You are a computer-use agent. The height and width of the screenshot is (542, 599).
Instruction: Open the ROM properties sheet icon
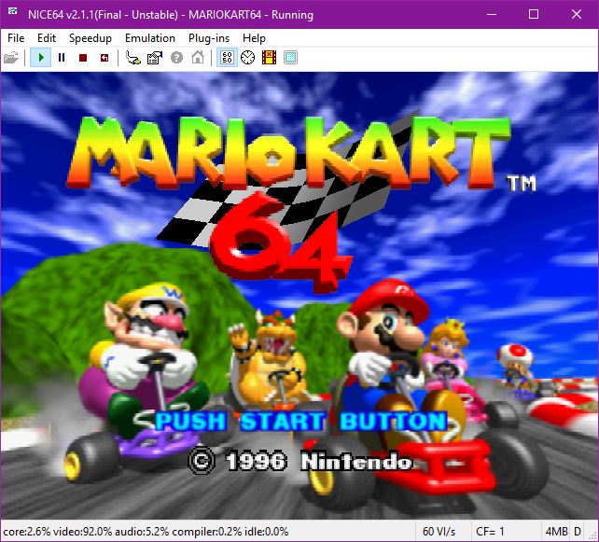tap(155, 58)
